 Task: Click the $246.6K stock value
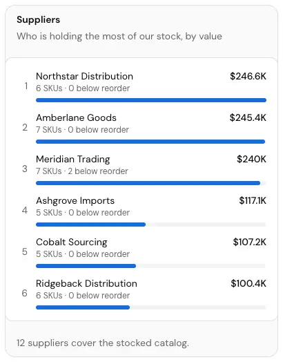pyautogui.click(x=248, y=76)
